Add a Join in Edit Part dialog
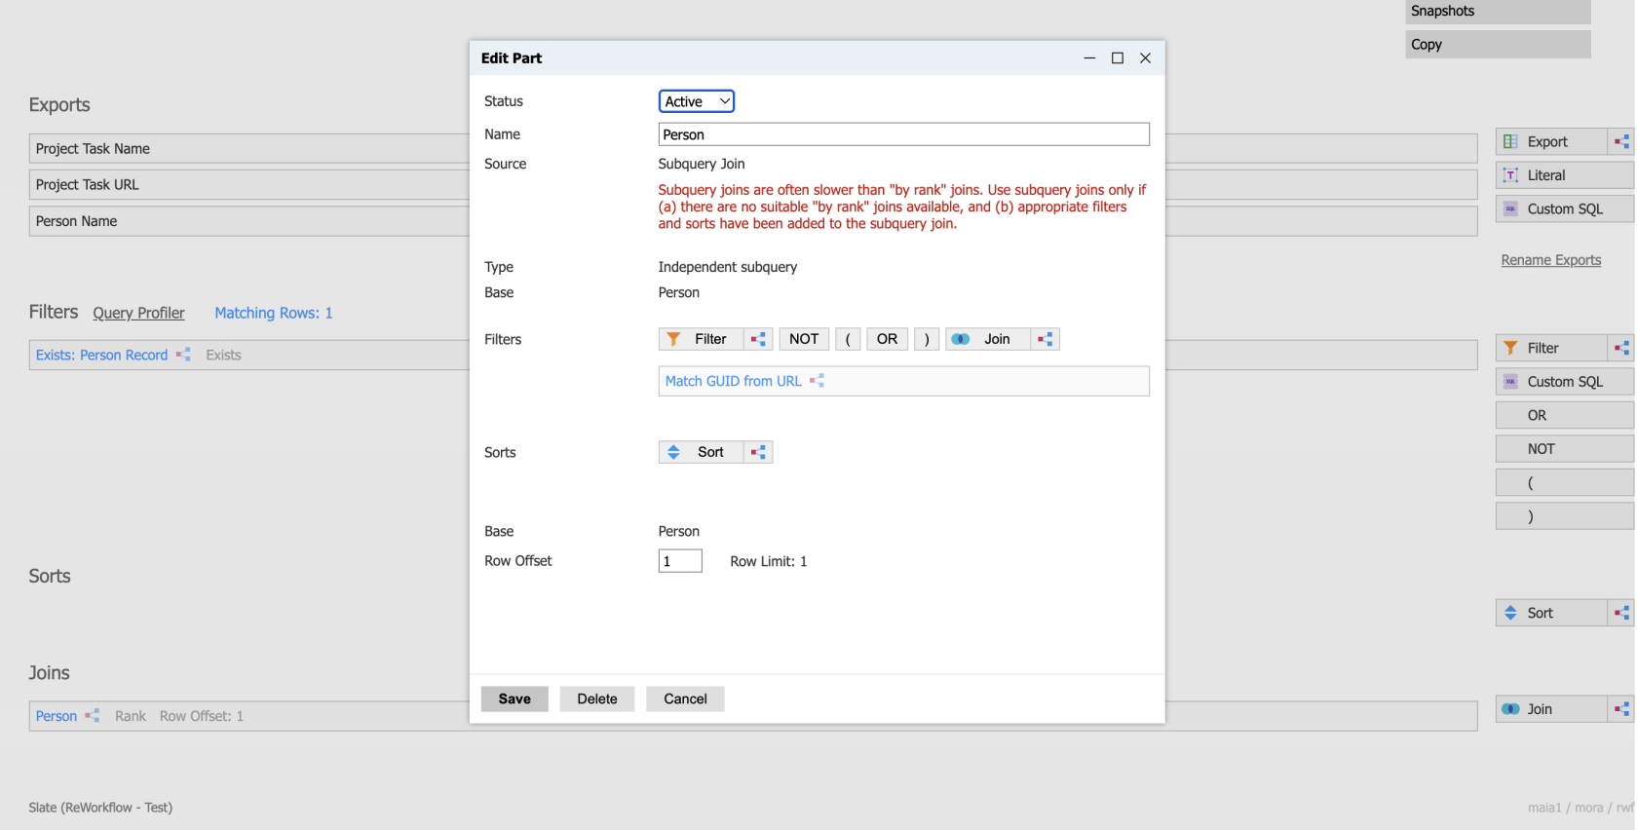The image size is (1637, 830). click(x=988, y=339)
